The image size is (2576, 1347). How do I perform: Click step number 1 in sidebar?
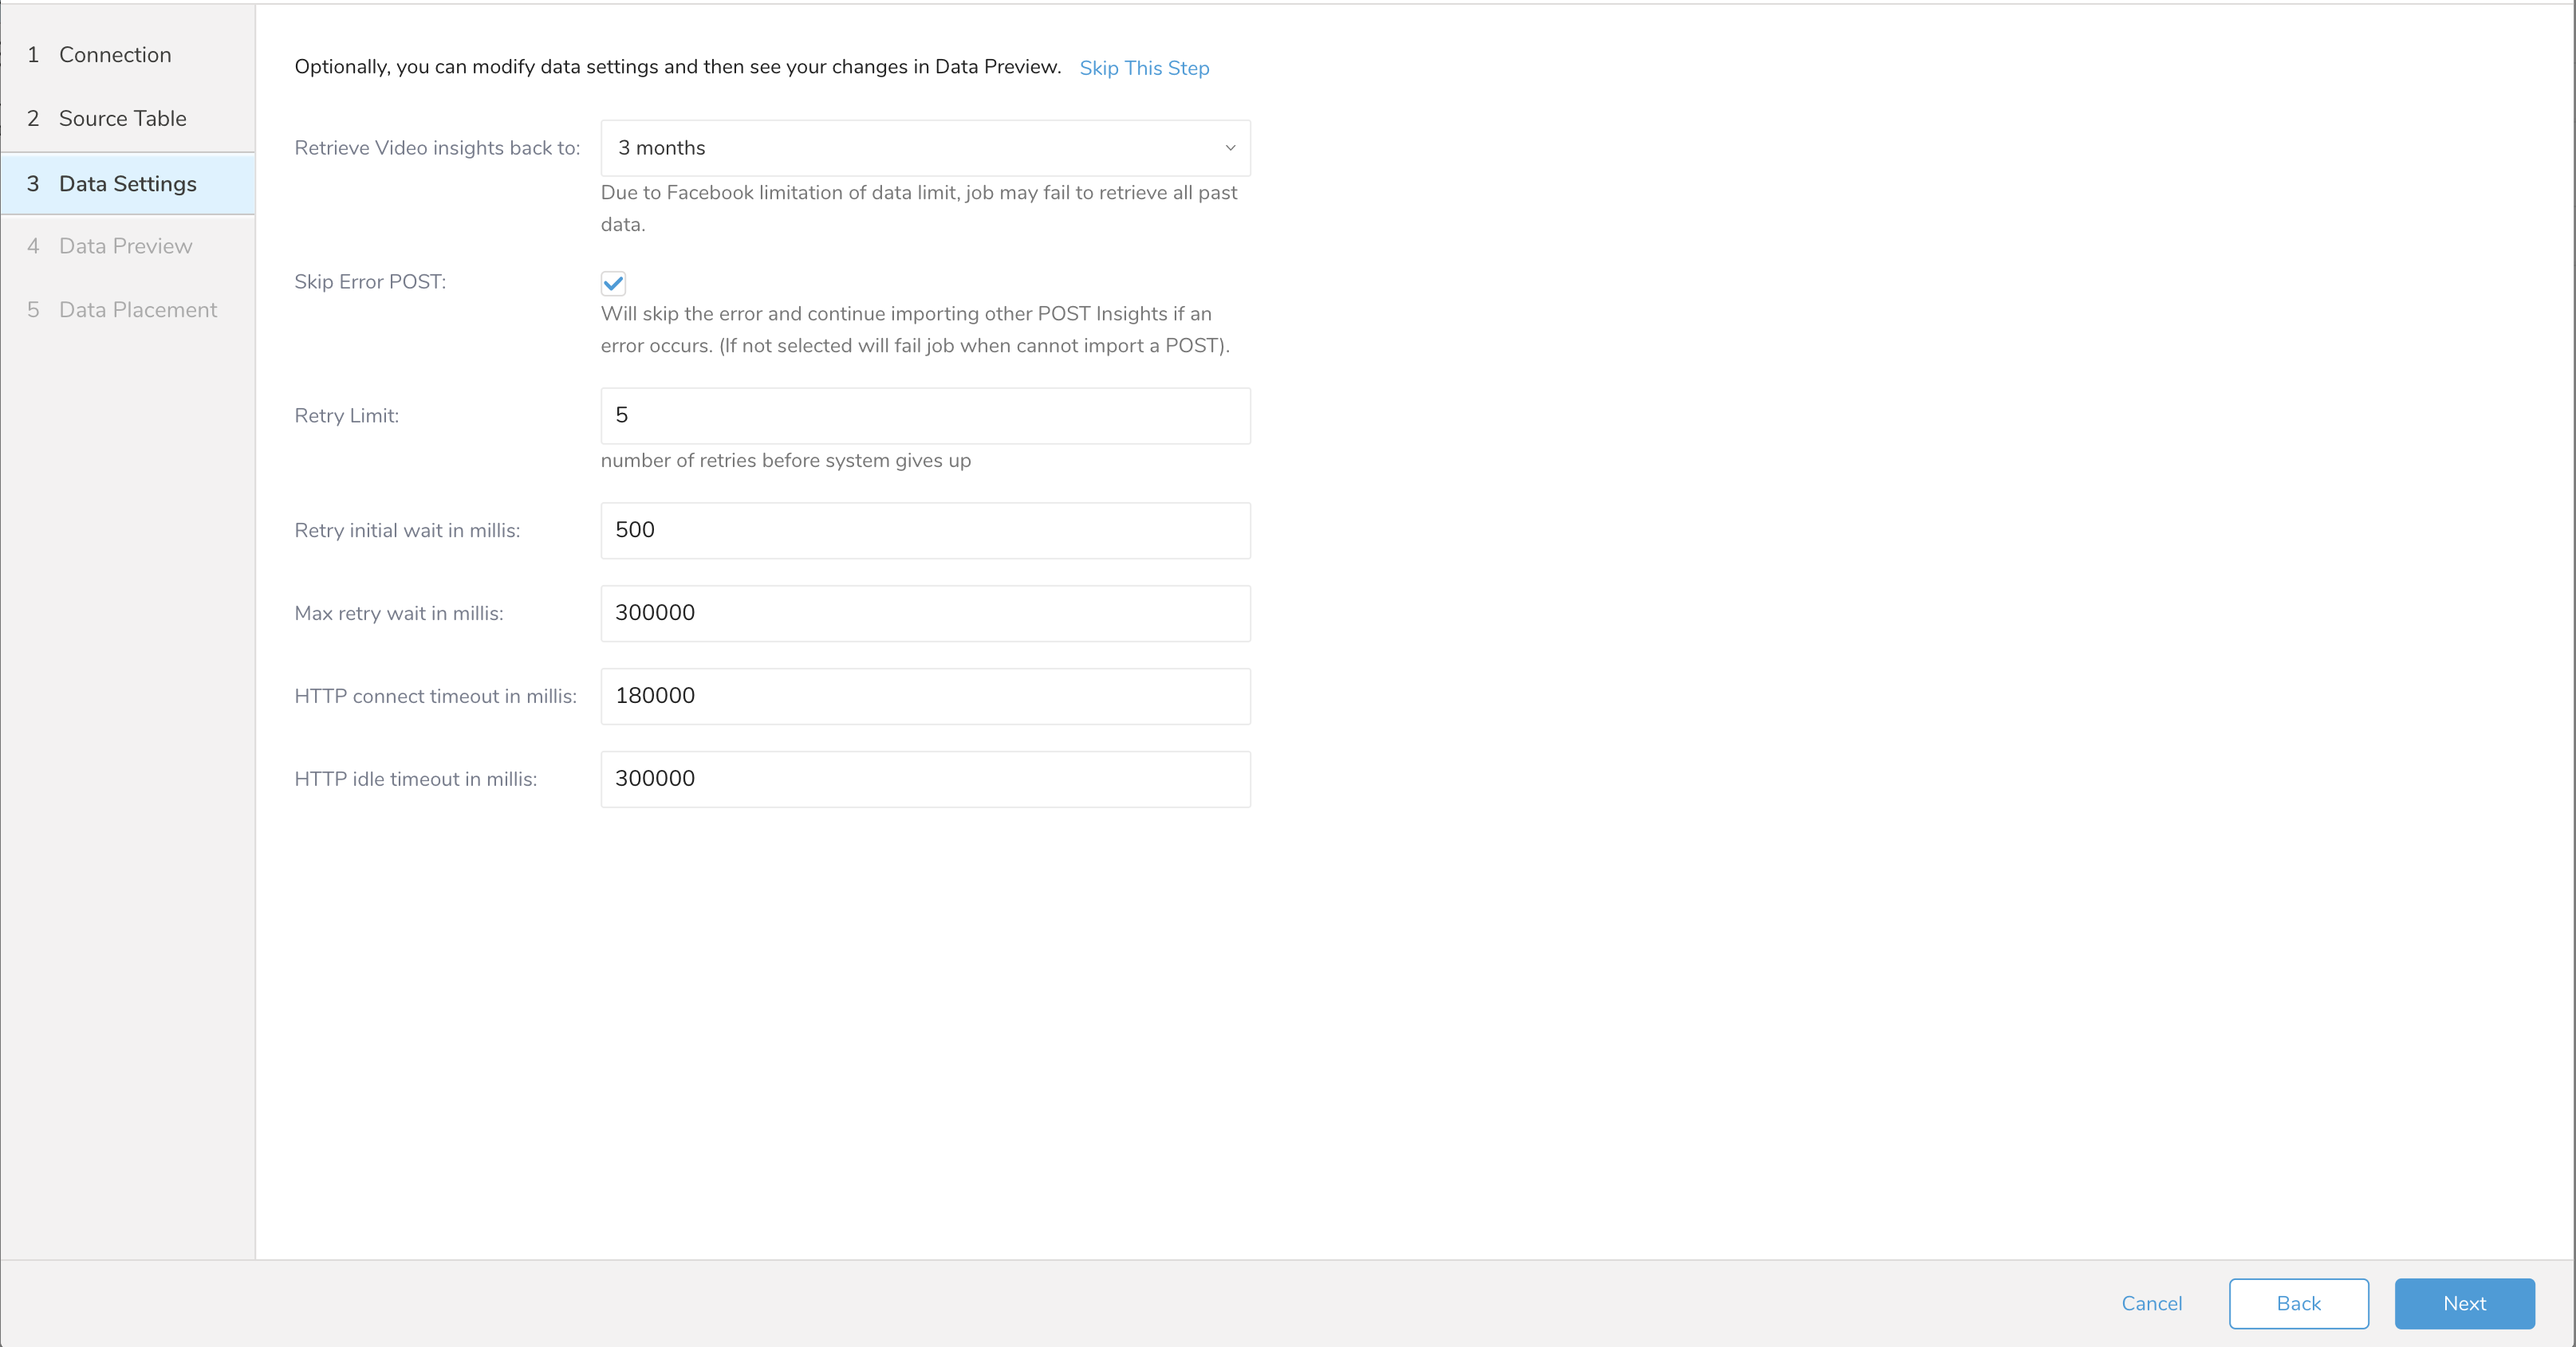tap(33, 55)
